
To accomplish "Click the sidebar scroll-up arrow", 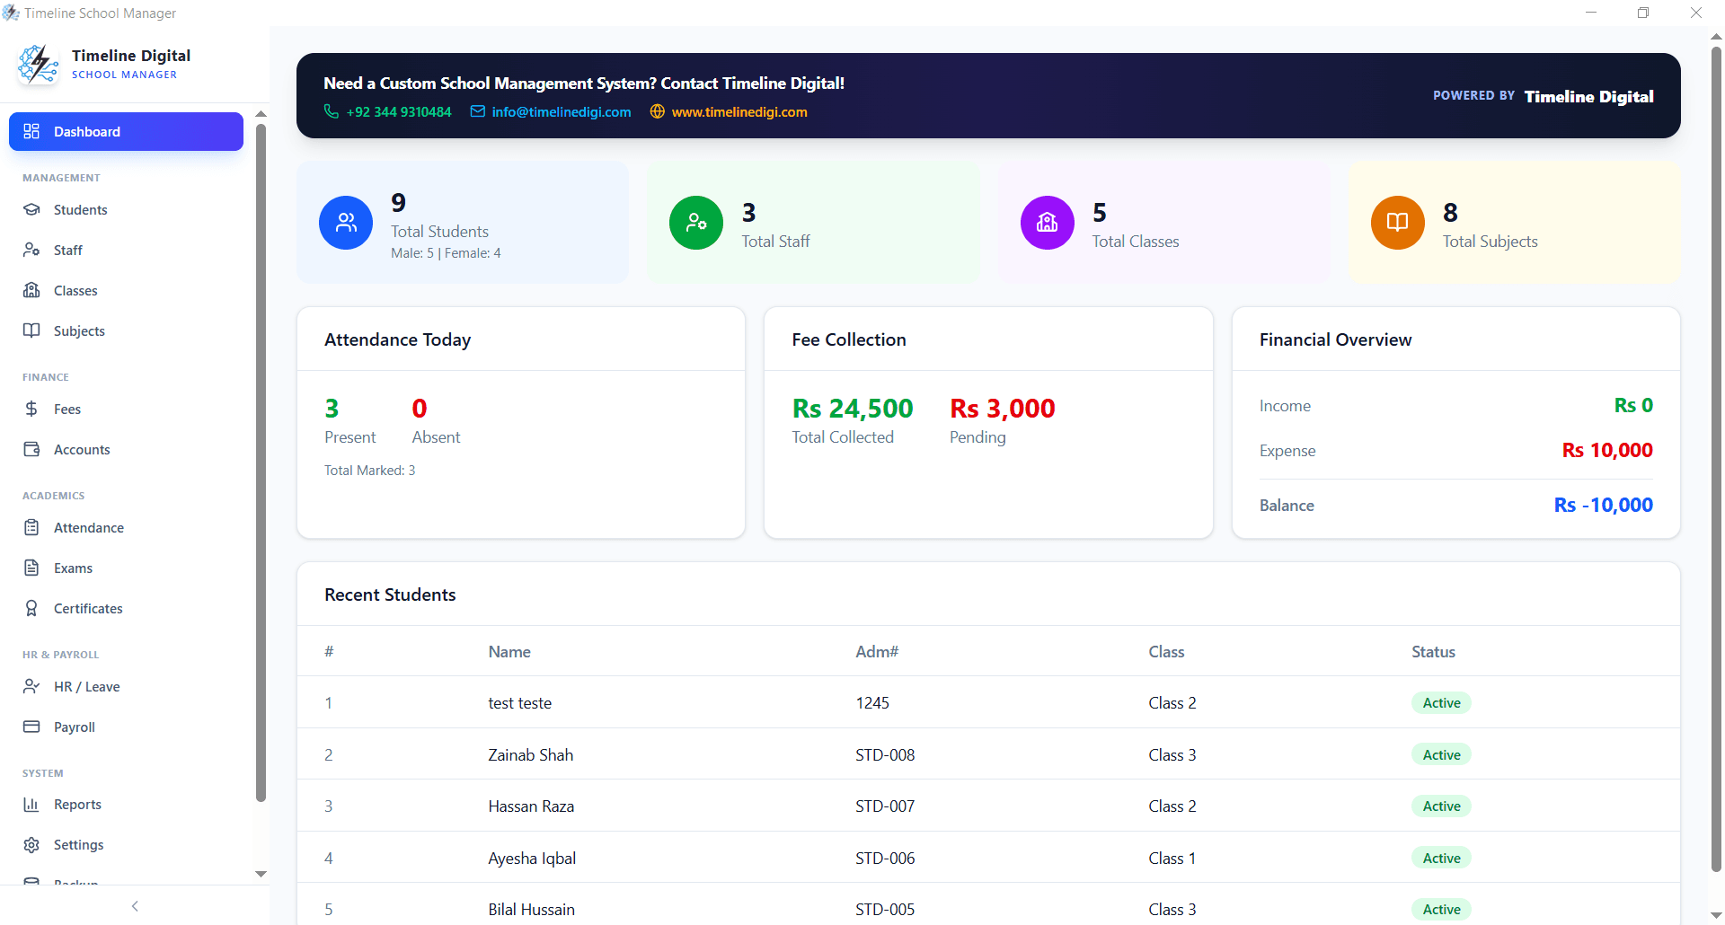I will click(261, 113).
